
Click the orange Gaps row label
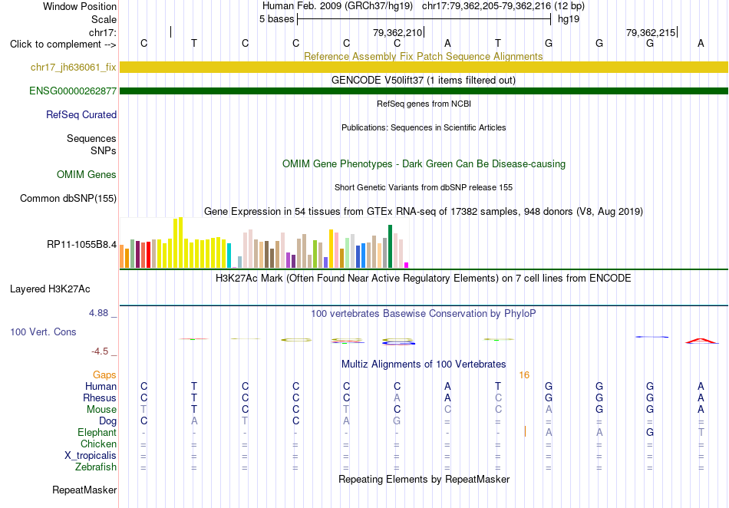[104, 374]
